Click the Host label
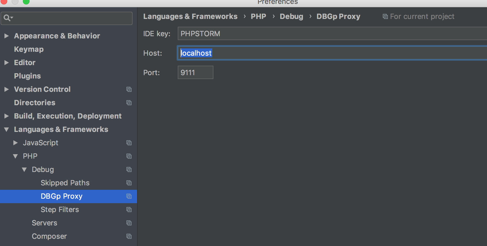Viewport: 487px width, 246px height. [152, 53]
